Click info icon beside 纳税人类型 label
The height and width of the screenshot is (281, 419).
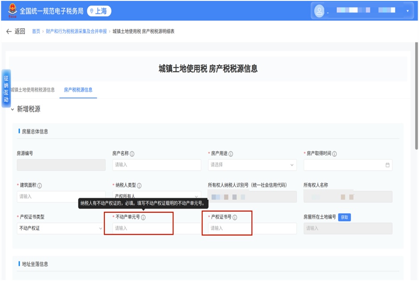(139, 186)
